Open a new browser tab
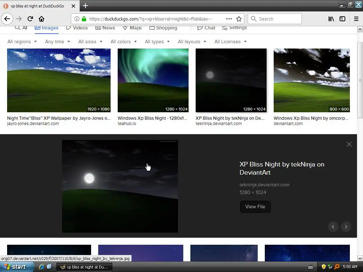The height and width of the screenshot is (272, 363). coord(85,6)
